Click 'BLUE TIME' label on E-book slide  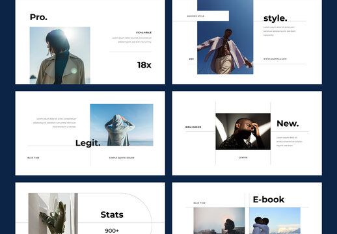(x=199, y=203)
